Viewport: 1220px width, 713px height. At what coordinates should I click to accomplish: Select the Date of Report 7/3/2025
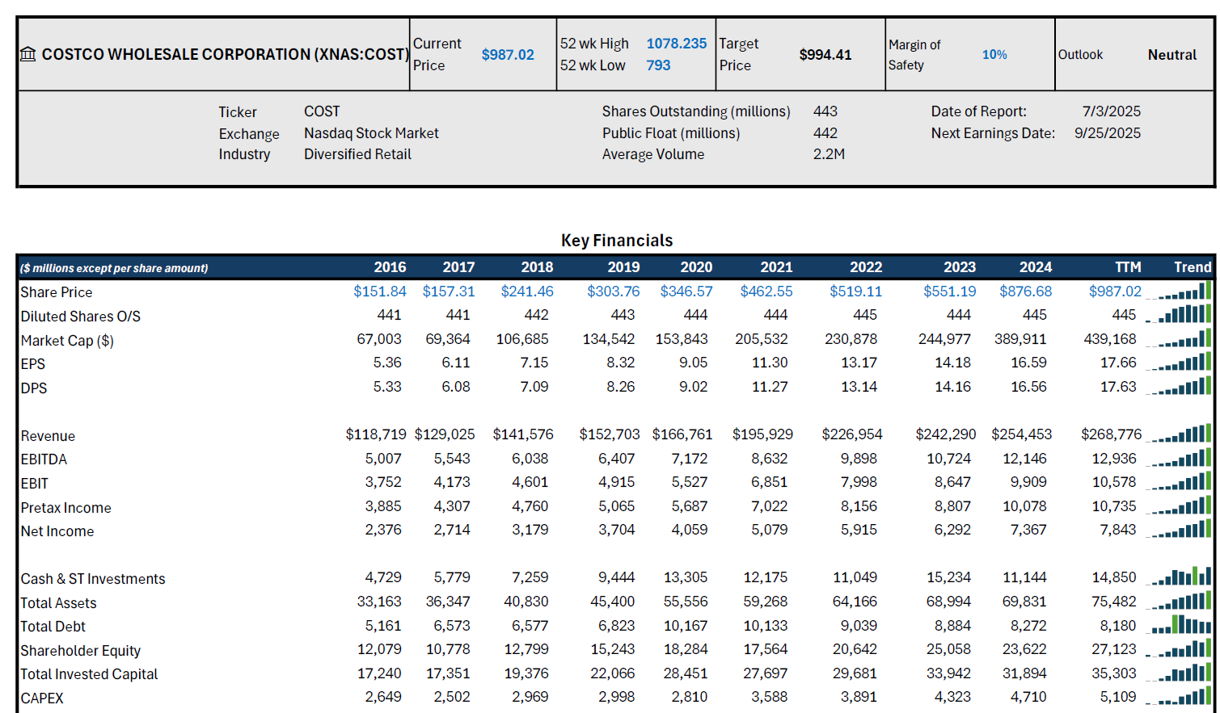[x=1112, y=111]
